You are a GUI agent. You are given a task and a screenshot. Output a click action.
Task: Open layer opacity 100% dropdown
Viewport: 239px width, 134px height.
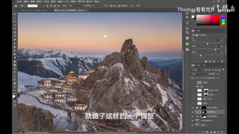tap(223, 74)
